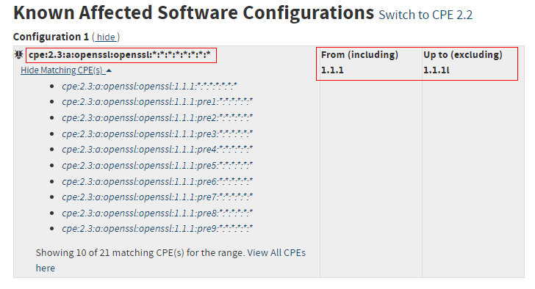Image resolution: width=535 pixels, height=289 pixels.
Task: Click CPE entry openssl 1.1.1:pre8
Action: tap(157, 213)
